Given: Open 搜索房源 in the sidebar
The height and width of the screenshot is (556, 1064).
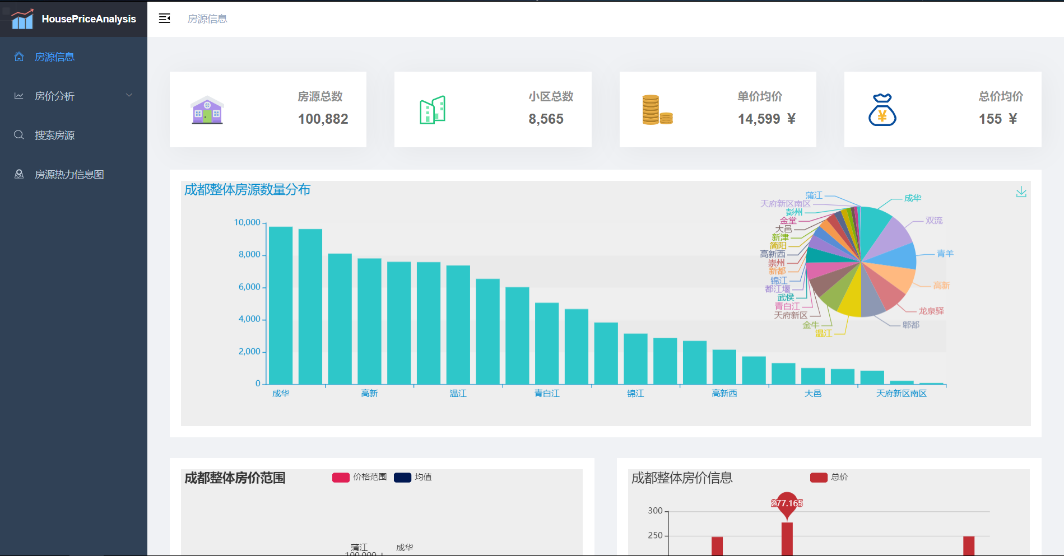Looking at the screenshot, I should tap(73, 135).
